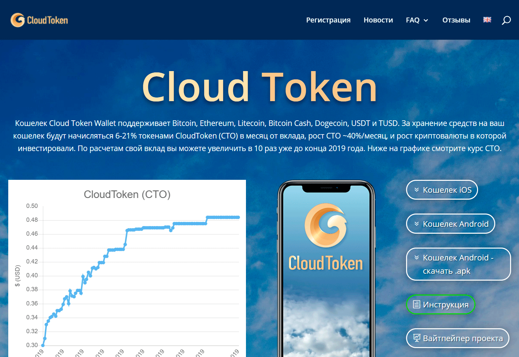519x357 pixels.
Task: Click the 0.46 value on chart axis
Action: tap(32, 234)
